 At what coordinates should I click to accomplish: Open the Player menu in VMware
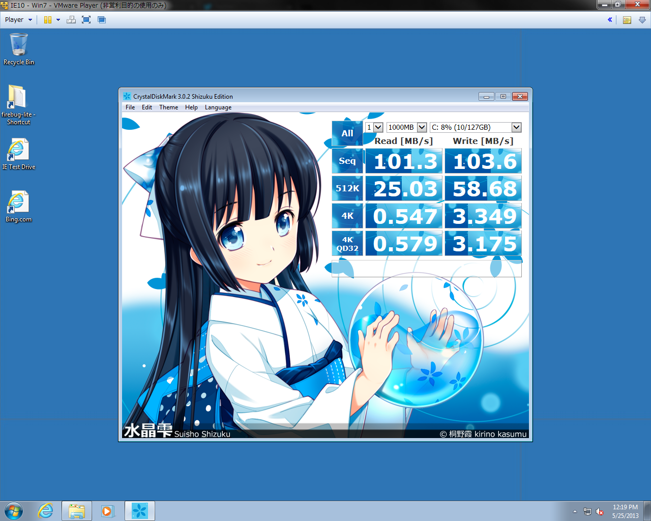tap(18, 20)
